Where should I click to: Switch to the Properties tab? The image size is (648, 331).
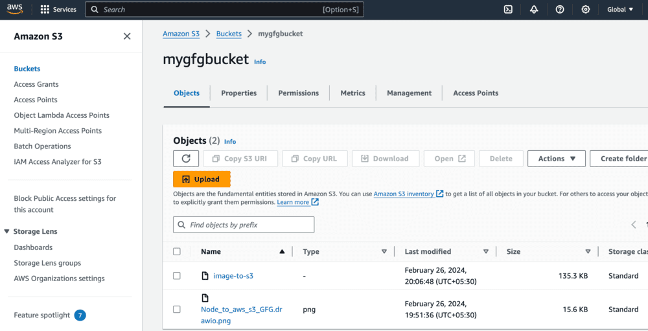pyautogui.click(x=238, y=93)
